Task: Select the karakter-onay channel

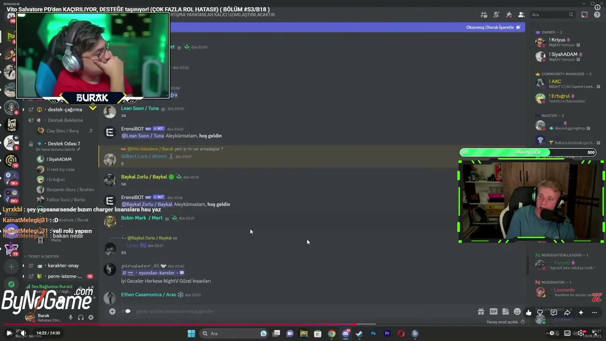Action: [x=63, y=266]
